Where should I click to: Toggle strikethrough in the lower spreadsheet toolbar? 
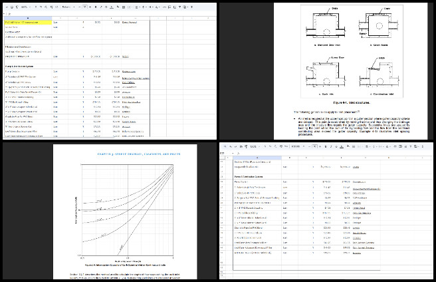(337, 146)
